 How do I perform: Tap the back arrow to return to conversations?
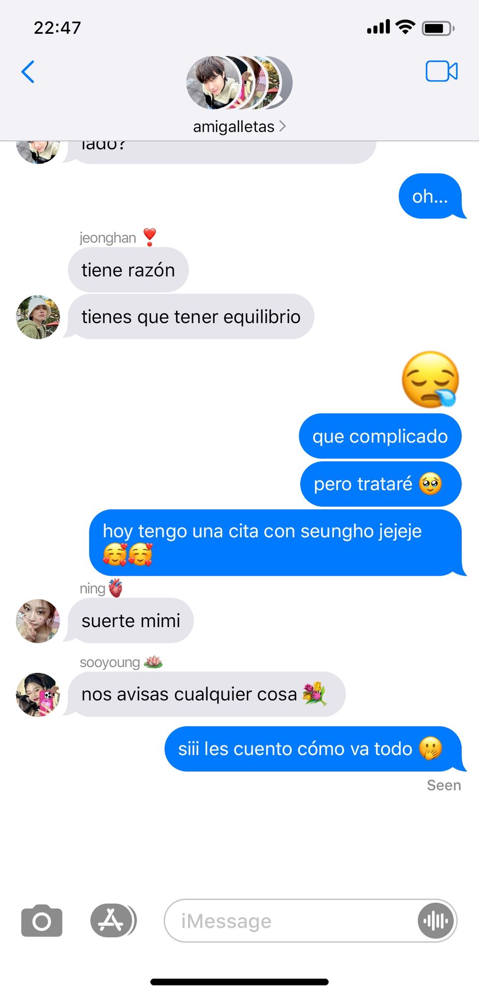tap(28, 72)
